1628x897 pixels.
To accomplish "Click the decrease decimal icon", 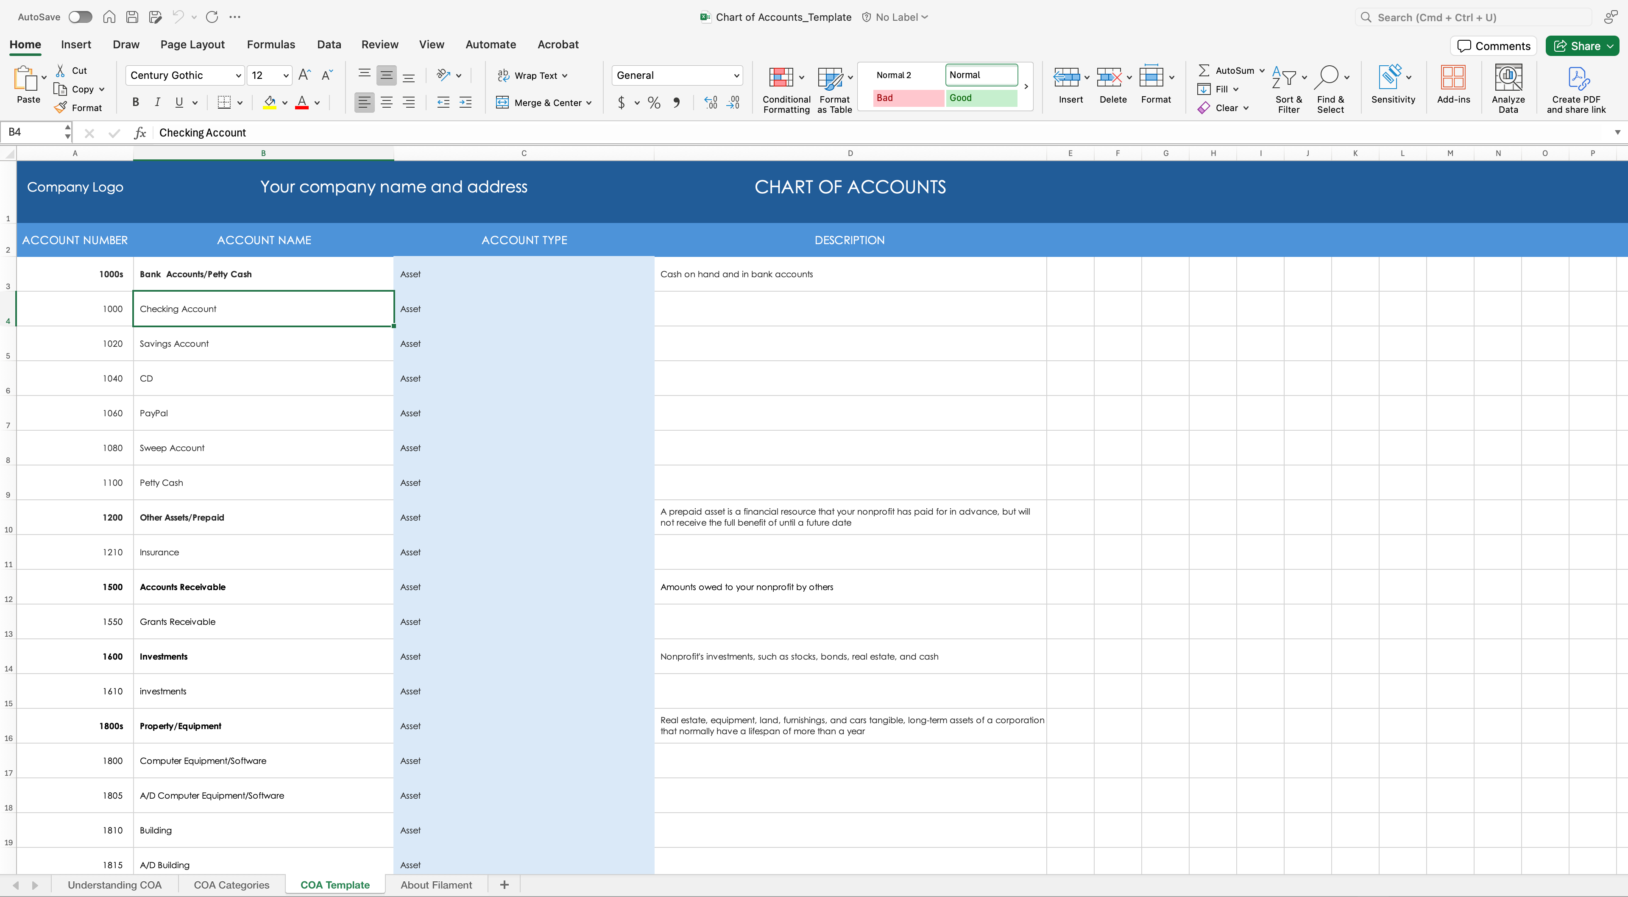I will pos(733,103).
